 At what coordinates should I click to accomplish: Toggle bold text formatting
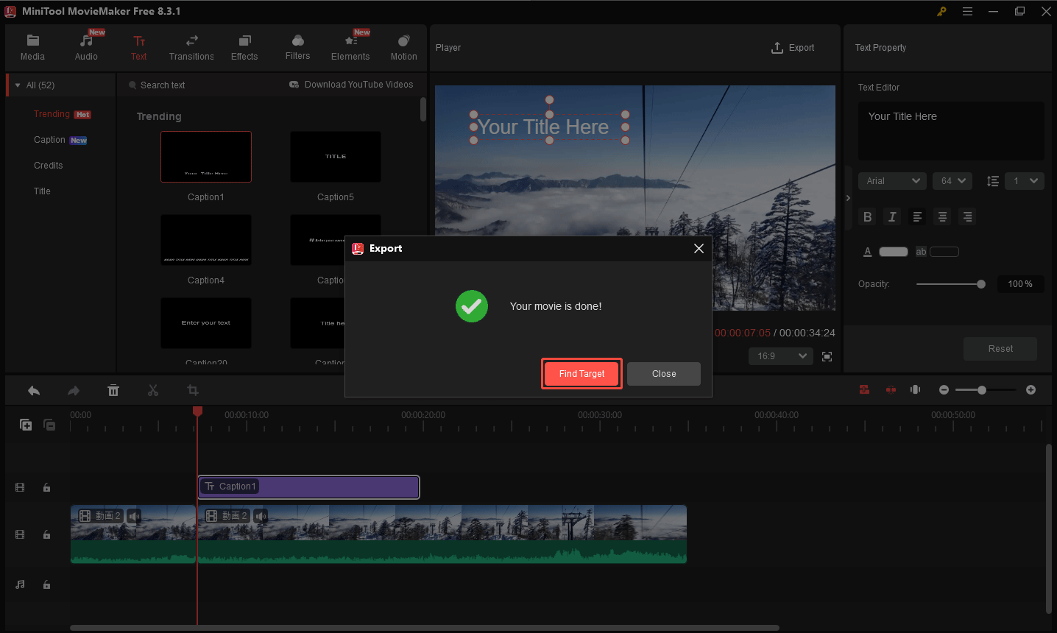pyautogui.click(x=868, y=216)
